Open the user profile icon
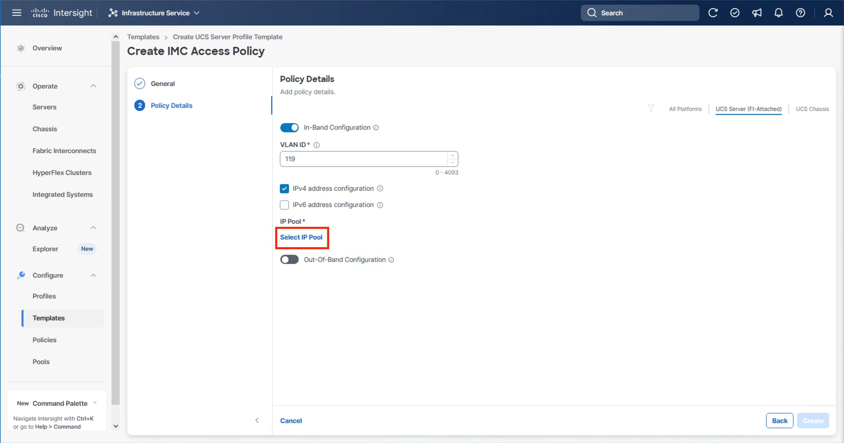 coord(828,13)
